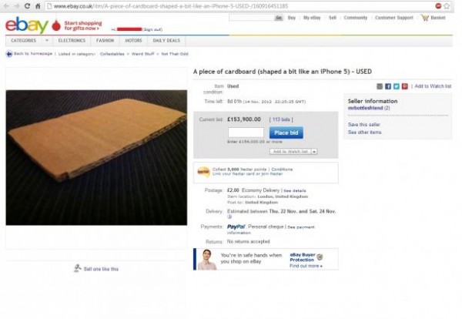The width and height of the screenshot is (462, 319).
Task: Email the listing with the envelope icon
Action: (380, 86)
